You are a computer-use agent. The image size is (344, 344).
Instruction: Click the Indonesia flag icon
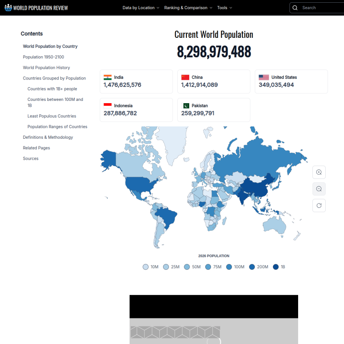(107, 106)
